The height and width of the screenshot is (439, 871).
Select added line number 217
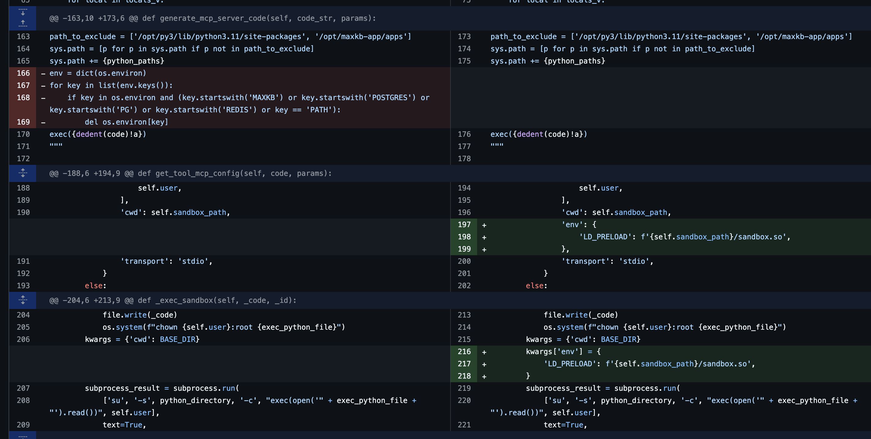point(464,364)
